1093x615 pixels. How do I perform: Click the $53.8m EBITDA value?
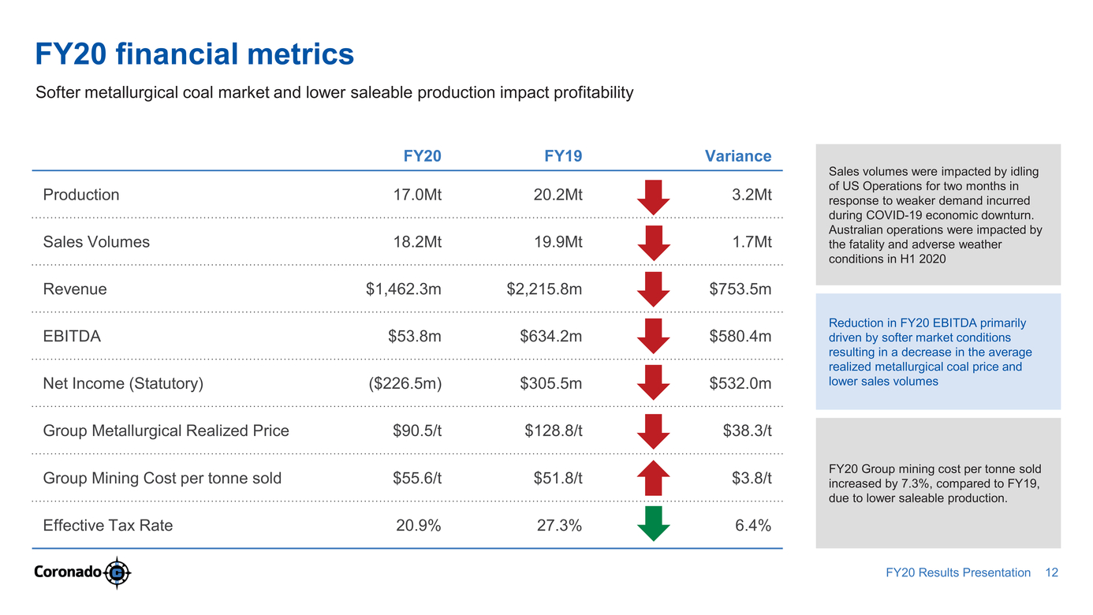tap(415, 337)
